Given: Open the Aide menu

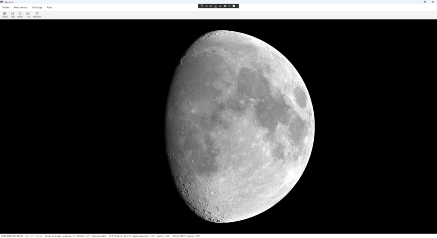Looking at the screenshot, I should tap(49, 8).
